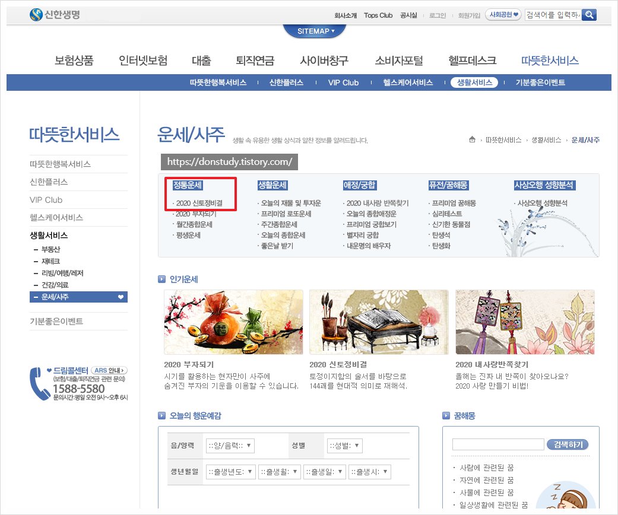Open the 프리미엄 로또운세 link
Screen dimensions: 618x515
[x=286, y=214]
